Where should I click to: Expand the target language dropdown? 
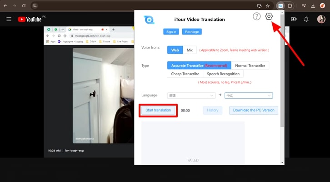click(249, 96)
